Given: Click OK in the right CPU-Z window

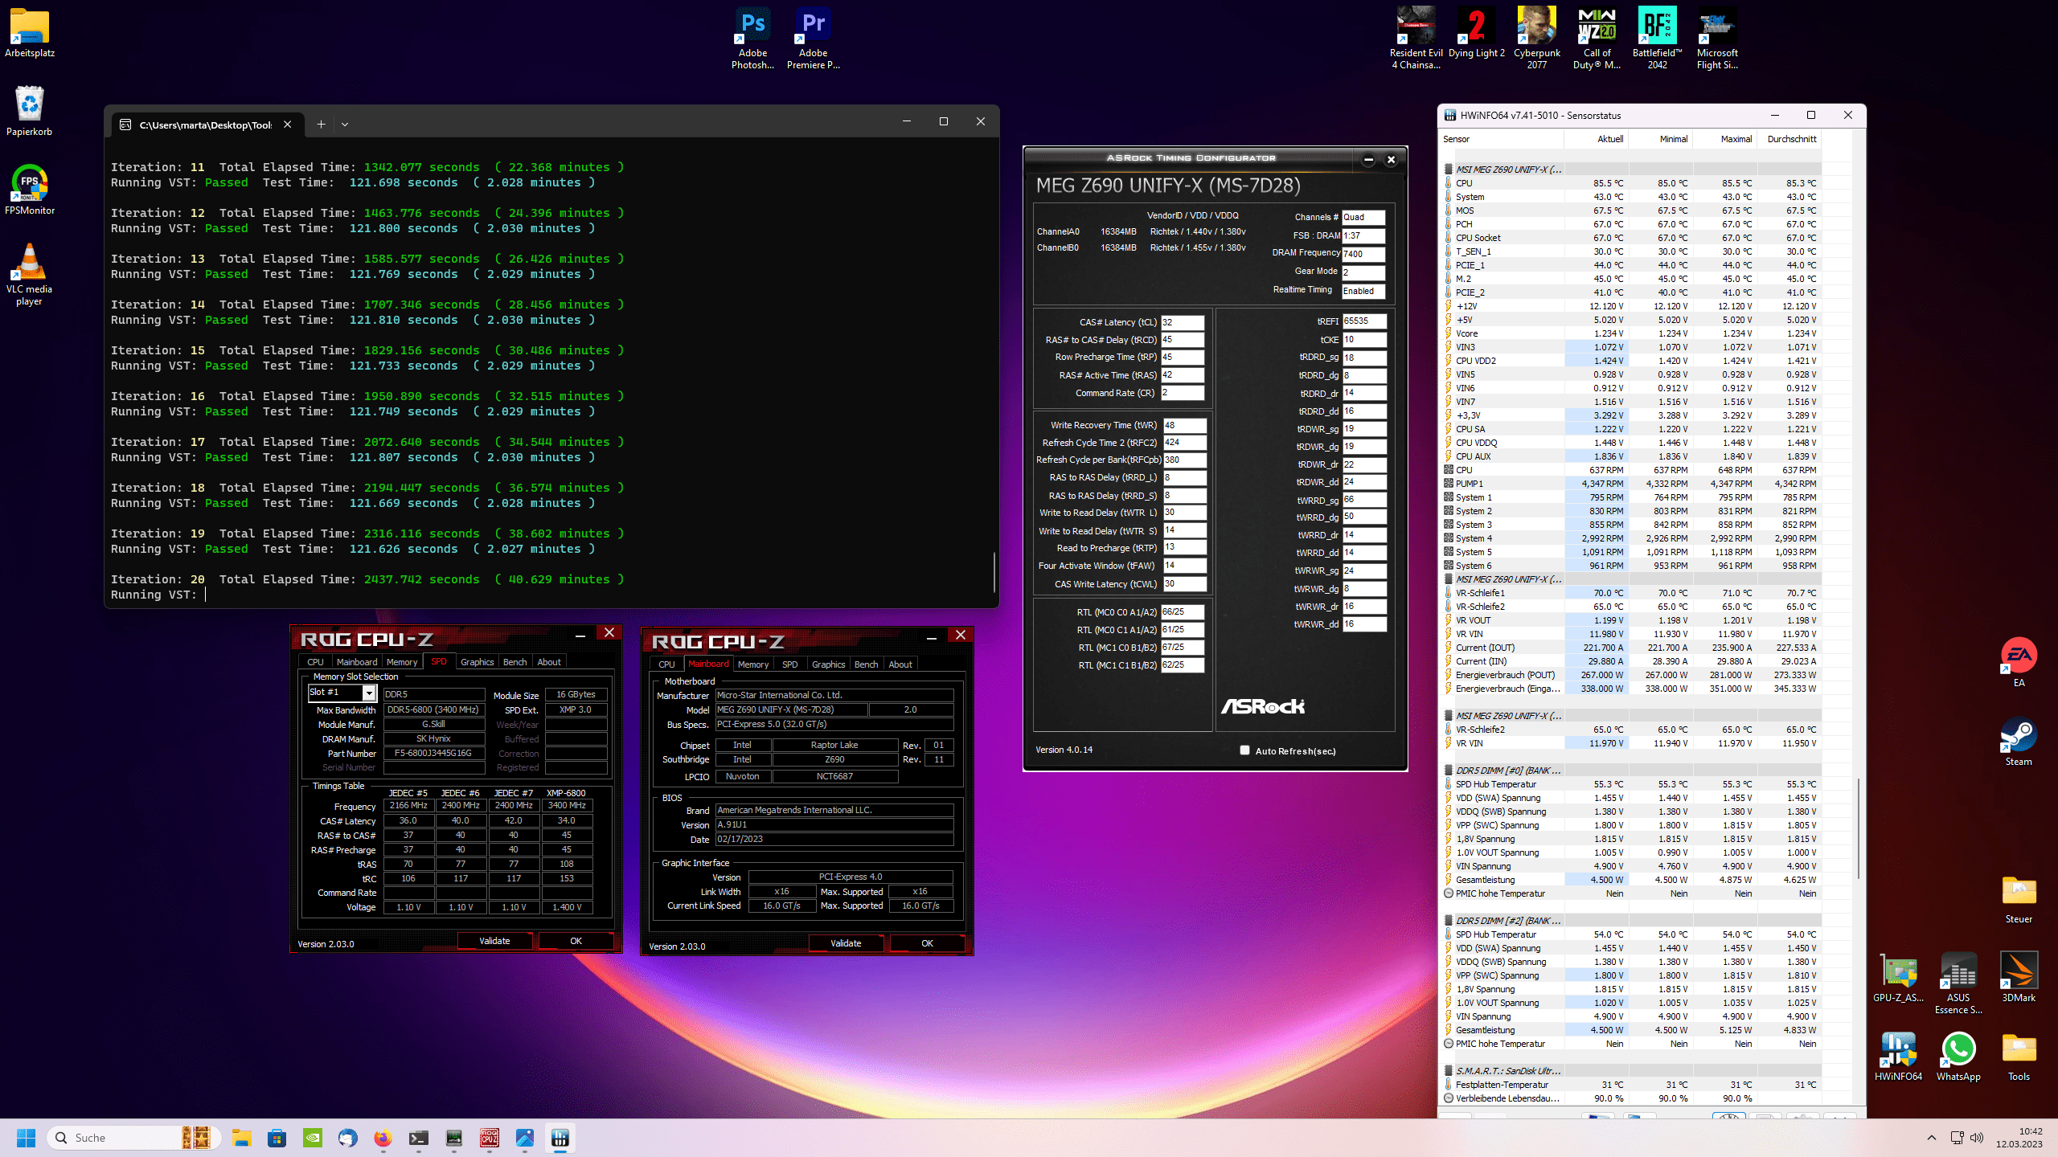Looking at the screenshot, I should (927, 943).
